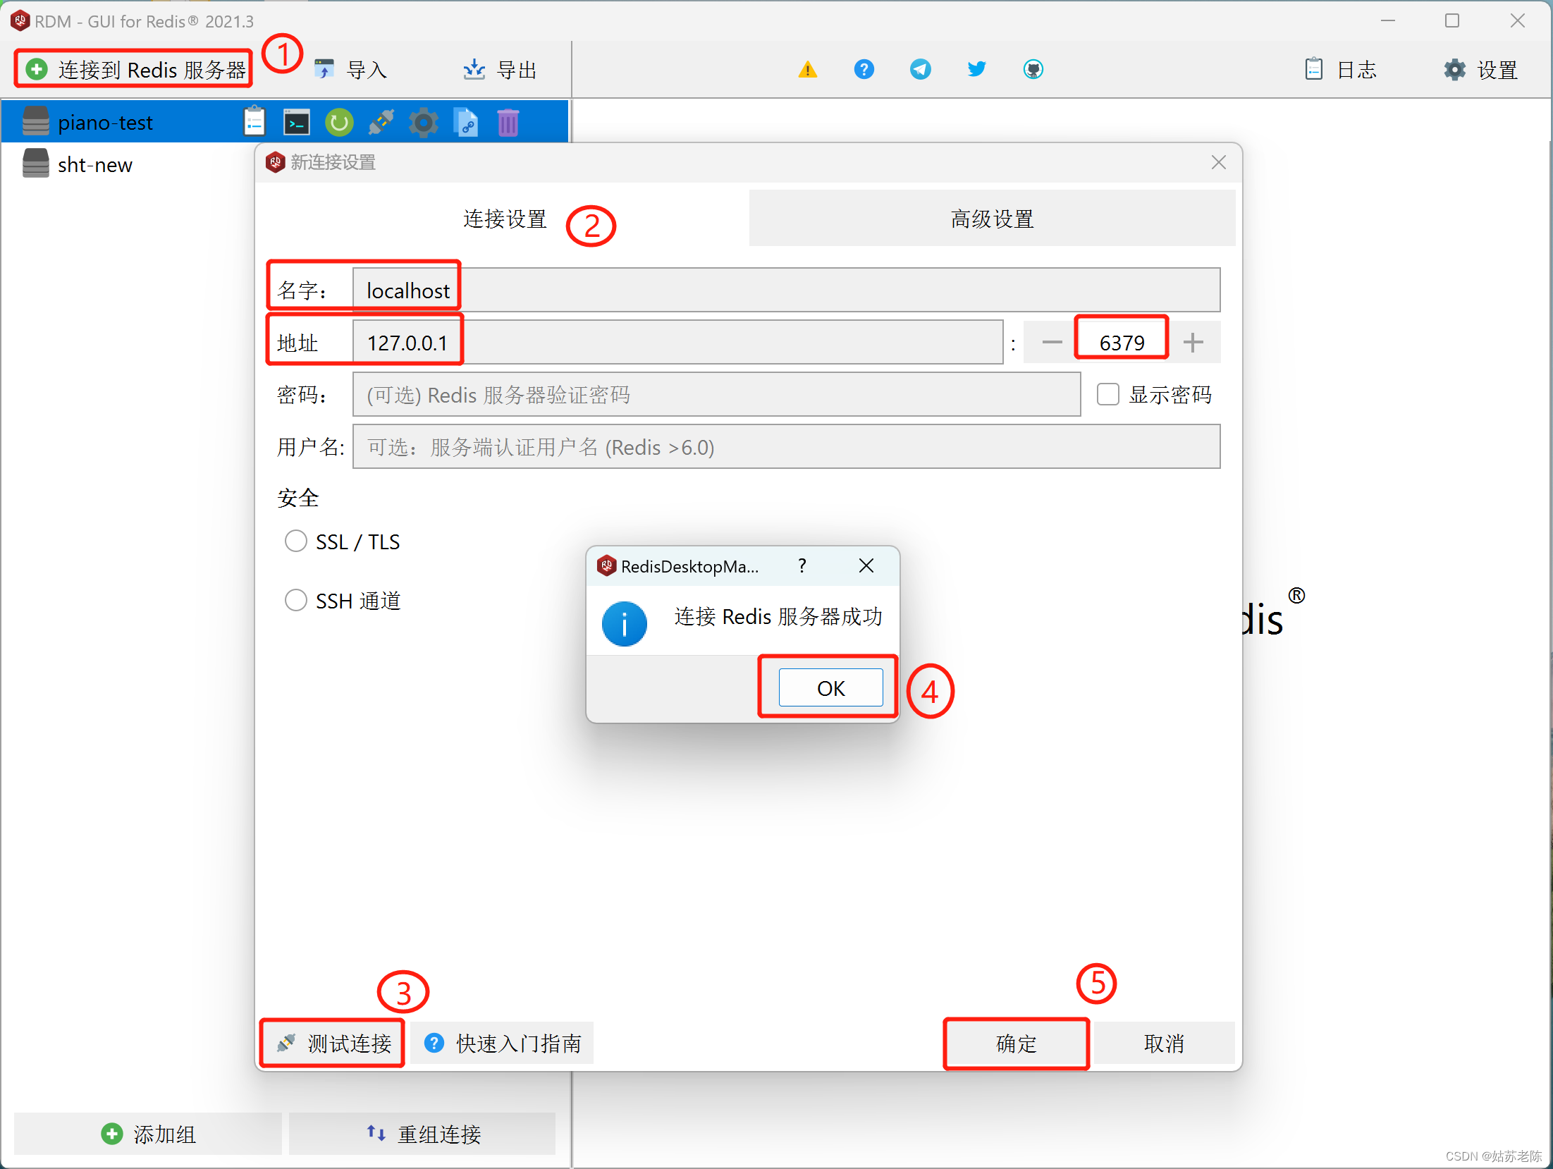Close the RedisDesktopManager success popup
The image size is (1553, 1169).
pos(866,565)
